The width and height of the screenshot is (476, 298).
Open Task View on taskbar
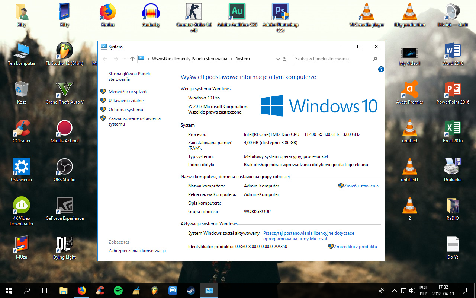45,290
